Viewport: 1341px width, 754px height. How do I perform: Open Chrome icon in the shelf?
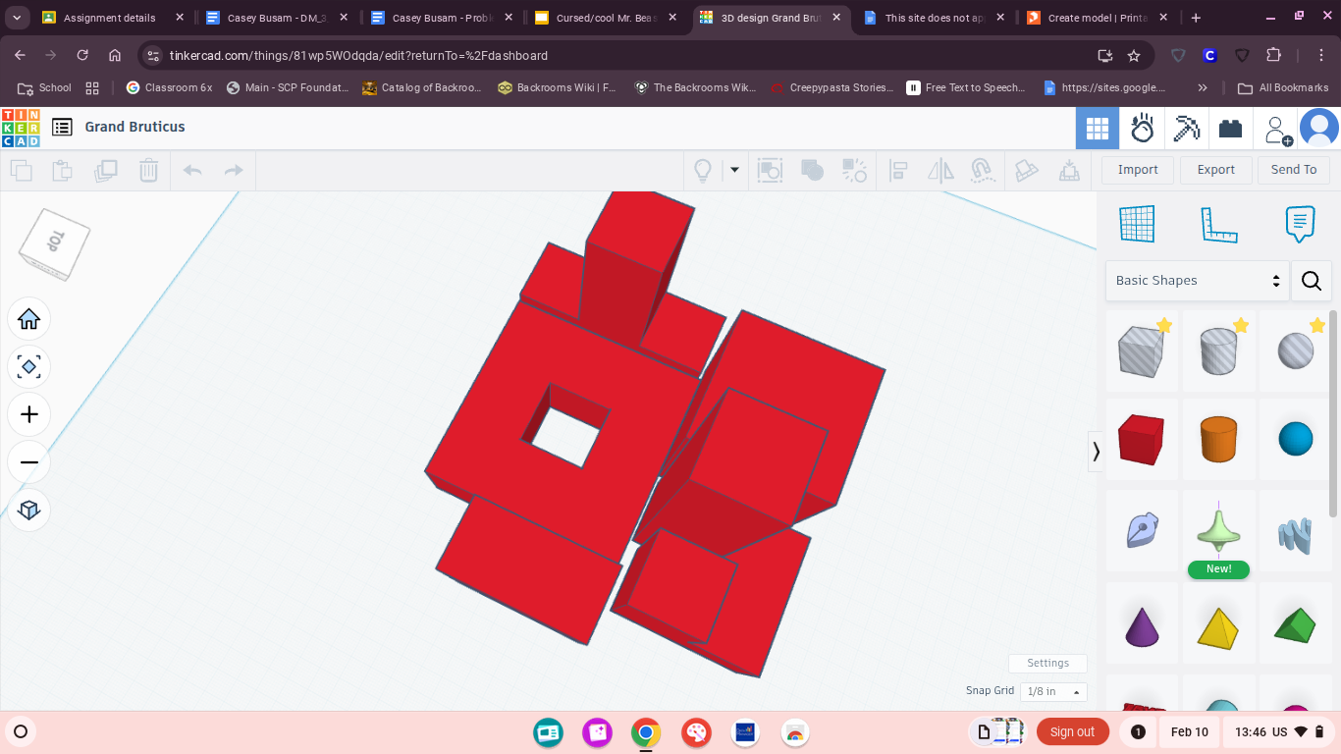645,732
